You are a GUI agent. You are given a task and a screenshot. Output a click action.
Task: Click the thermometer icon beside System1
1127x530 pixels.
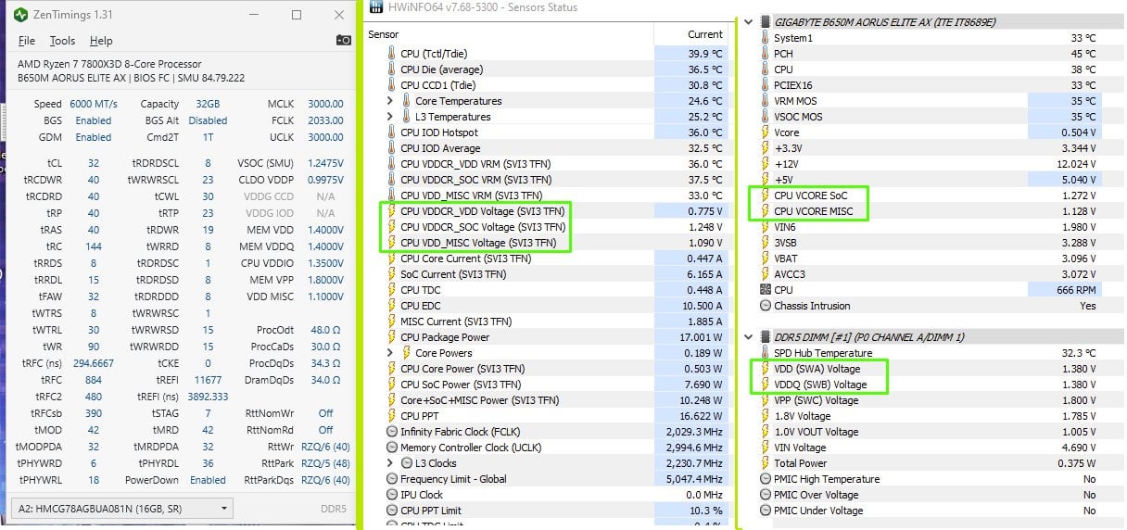[765, 38]
